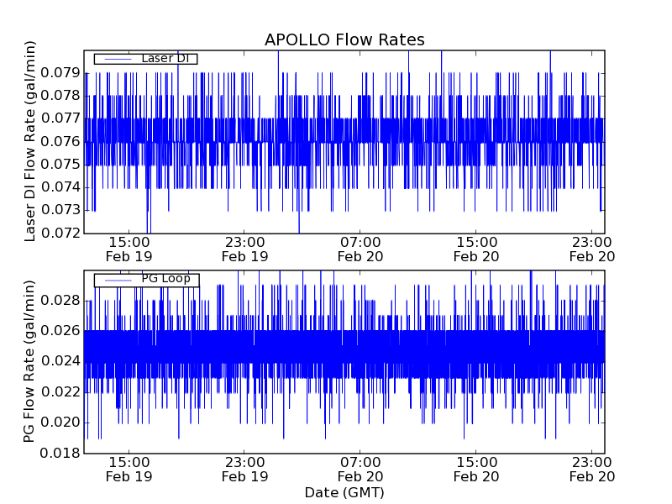Pick the 0.079 y-axis tick label
This screenshot has height=504, width=672.
pyautogui.click(x=62, y=73)
